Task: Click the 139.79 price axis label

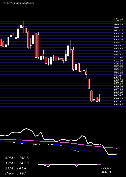Action: (118, 99)
